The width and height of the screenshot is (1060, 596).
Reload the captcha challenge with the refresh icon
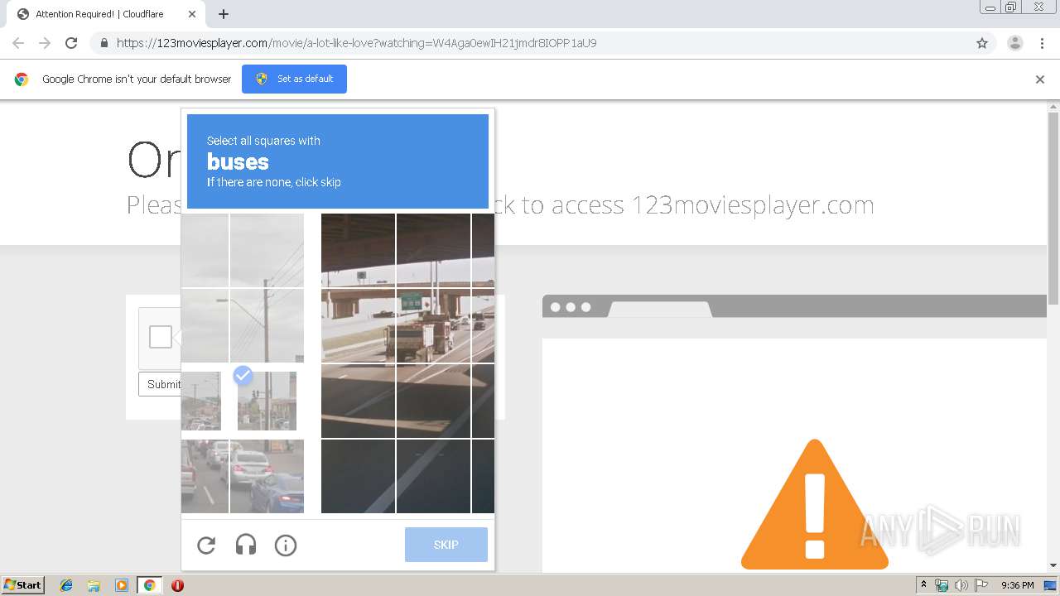pos(206,546)
